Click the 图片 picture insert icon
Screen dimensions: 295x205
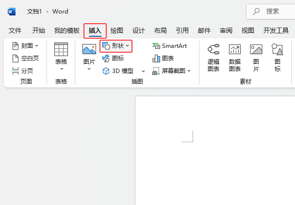click(x=89, y=49)
